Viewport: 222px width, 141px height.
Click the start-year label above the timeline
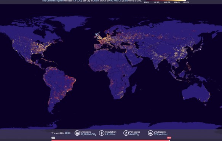pos(53,138)
